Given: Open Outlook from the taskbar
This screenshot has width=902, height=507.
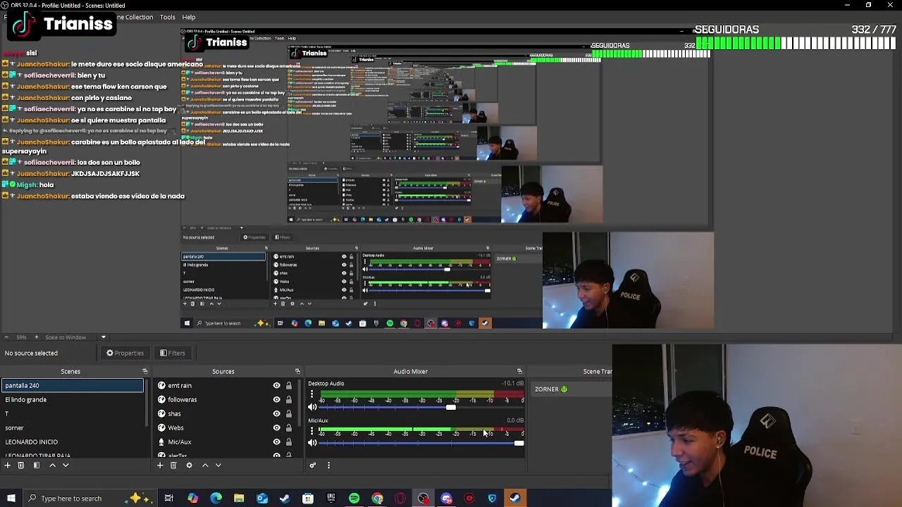Looking at the screenshot, I should [262, 499].
